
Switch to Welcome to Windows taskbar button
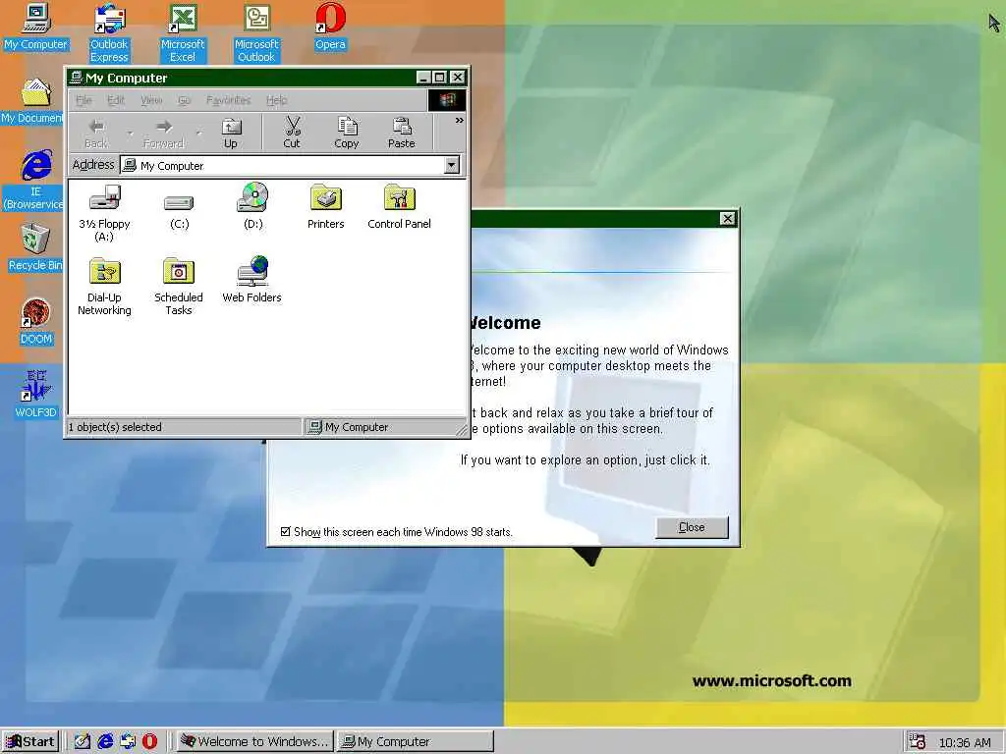tap(254, 742)
